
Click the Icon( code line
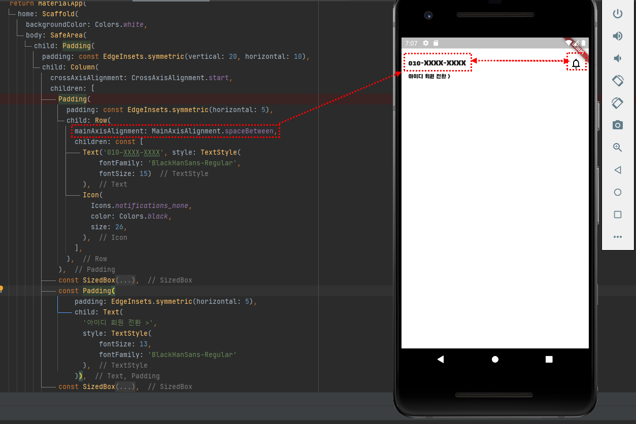[93, 195]
